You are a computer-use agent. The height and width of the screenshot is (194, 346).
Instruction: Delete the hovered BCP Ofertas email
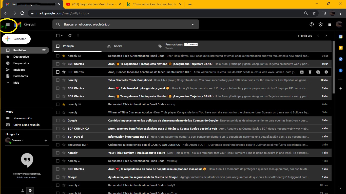pyautogui.click(x=310, y=72)
